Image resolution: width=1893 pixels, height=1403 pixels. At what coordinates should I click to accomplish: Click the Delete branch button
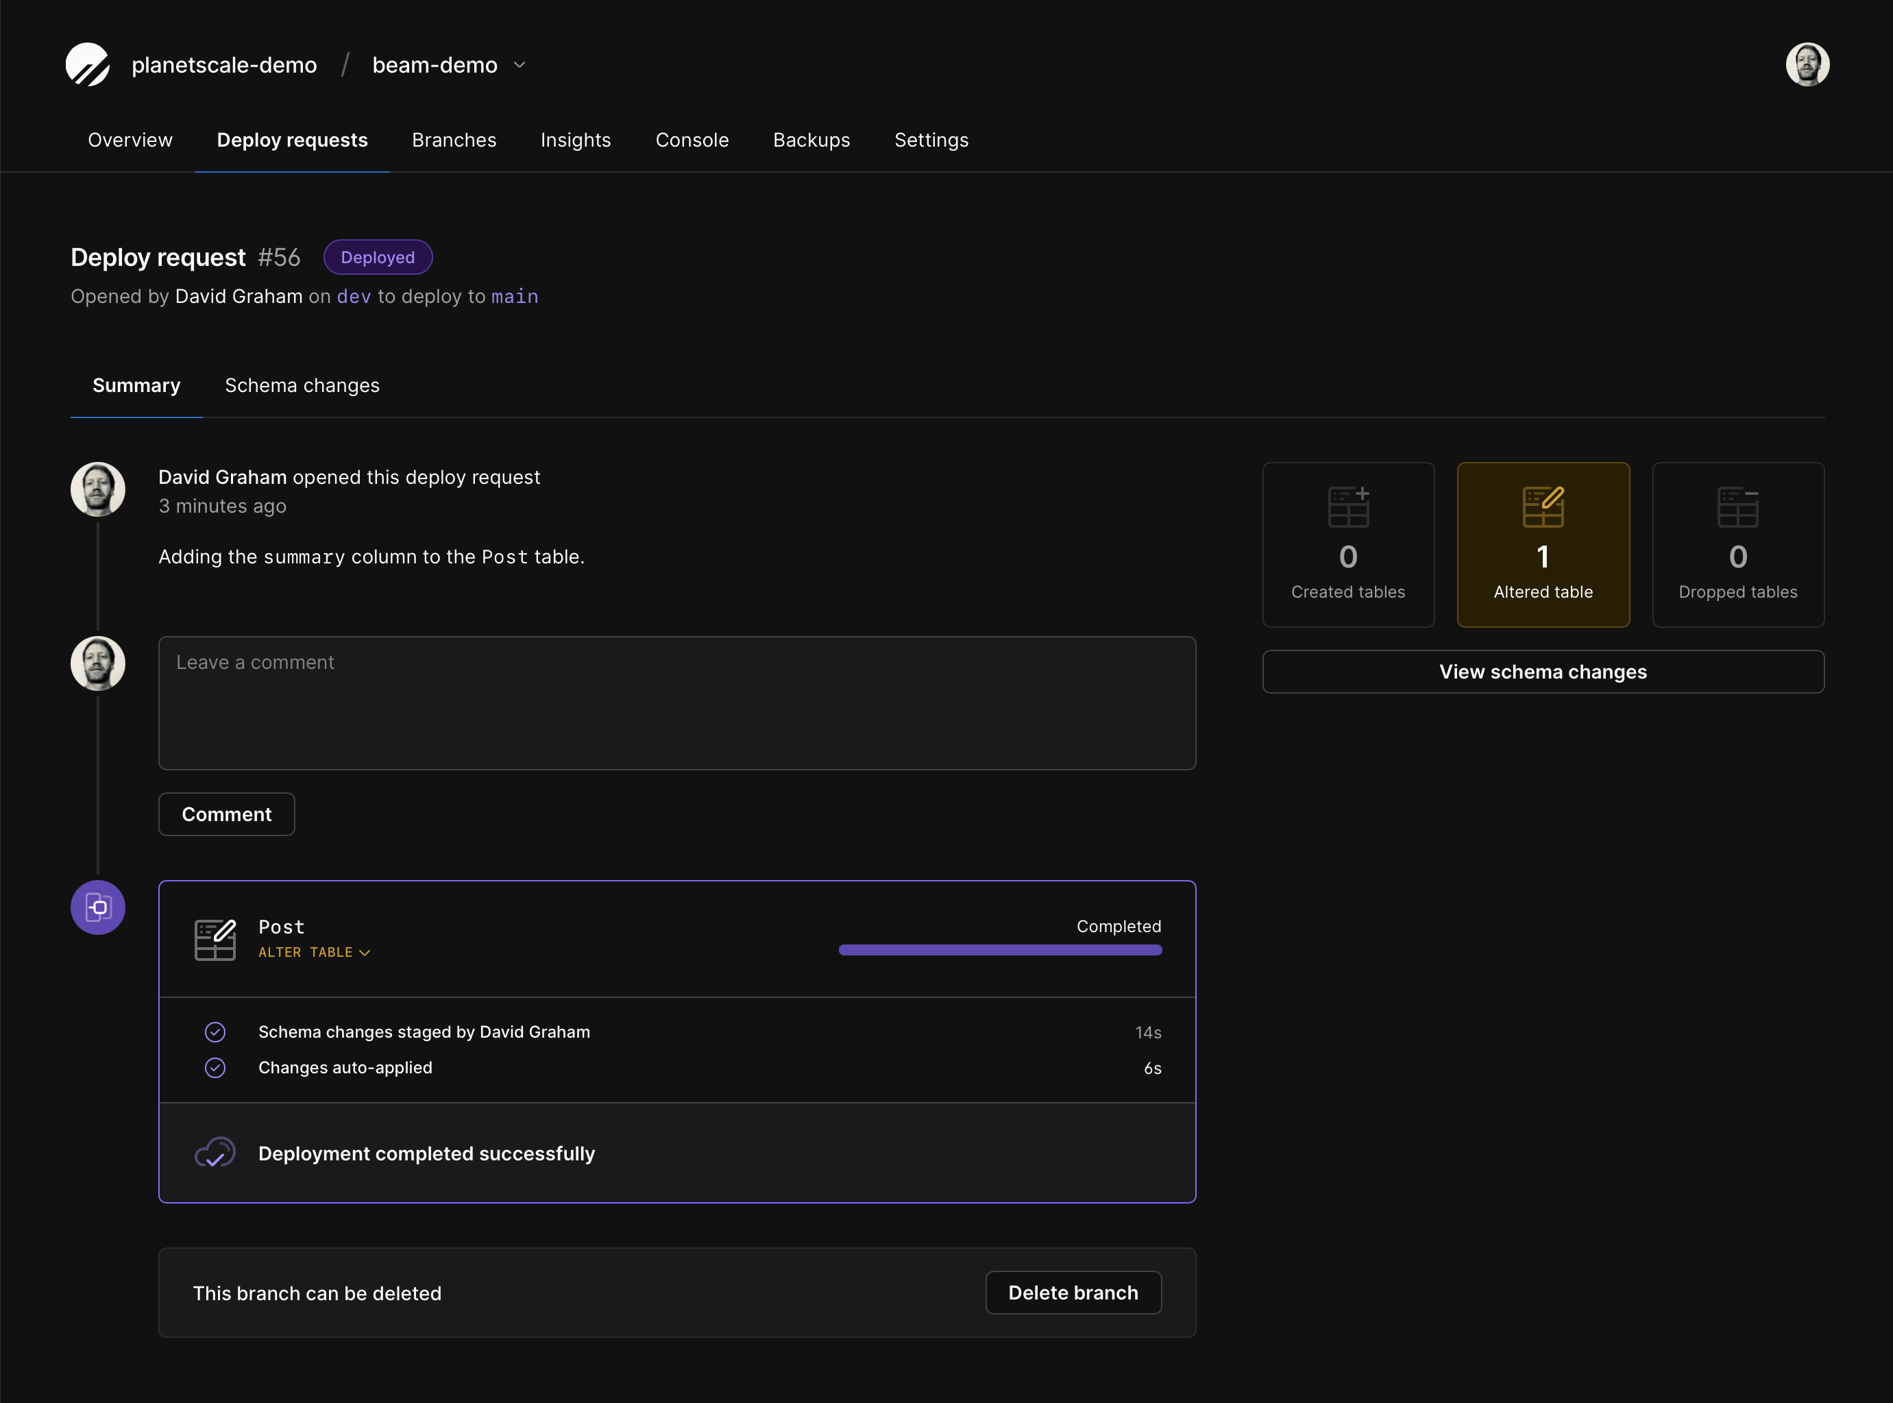[1073, 1293]
